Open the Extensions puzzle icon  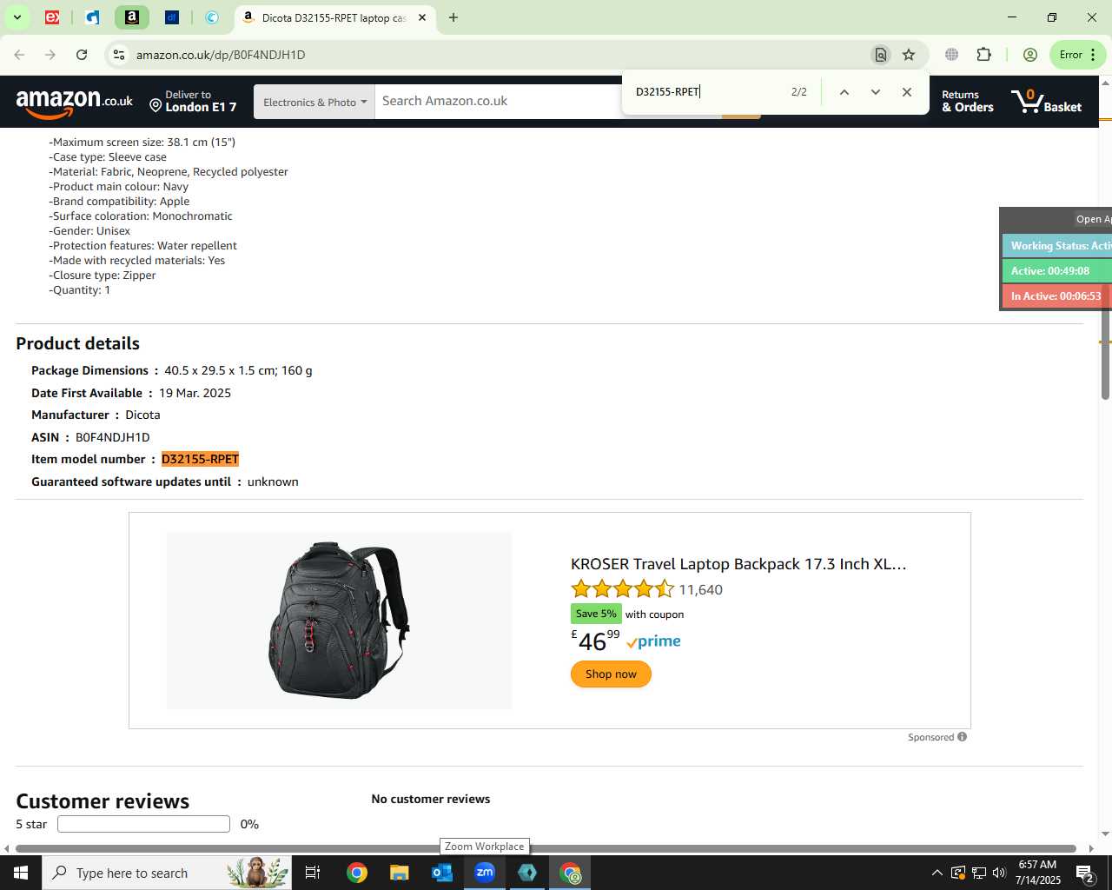(x=983, y=55)
